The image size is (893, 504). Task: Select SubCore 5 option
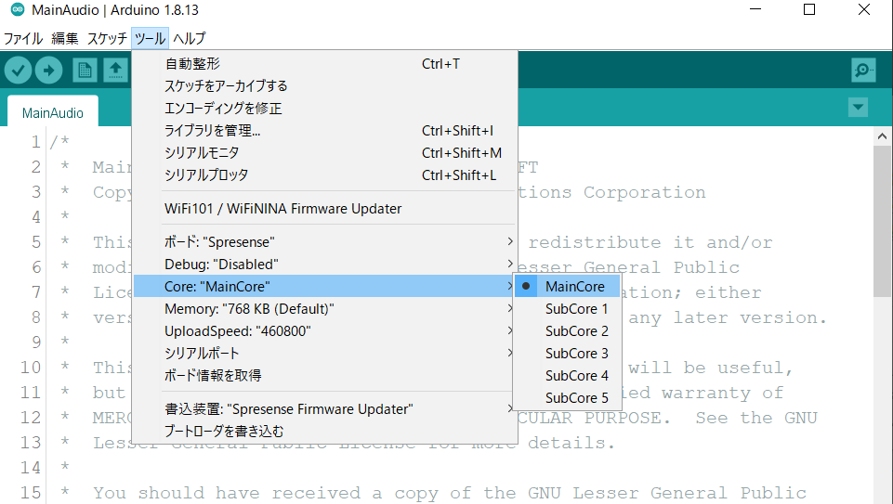click(567, 397)
